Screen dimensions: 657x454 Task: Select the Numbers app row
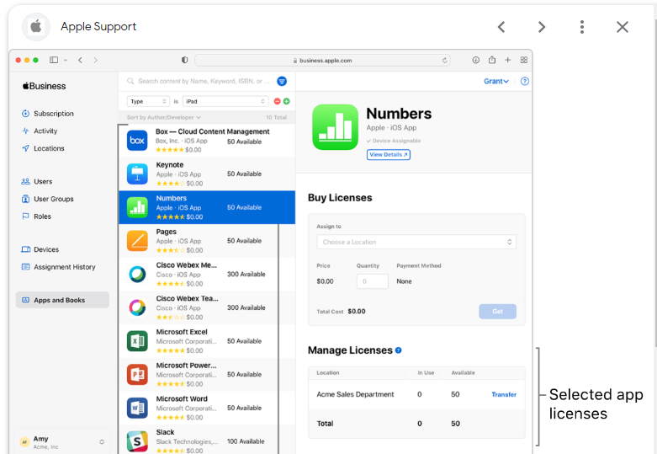[207, 207]
